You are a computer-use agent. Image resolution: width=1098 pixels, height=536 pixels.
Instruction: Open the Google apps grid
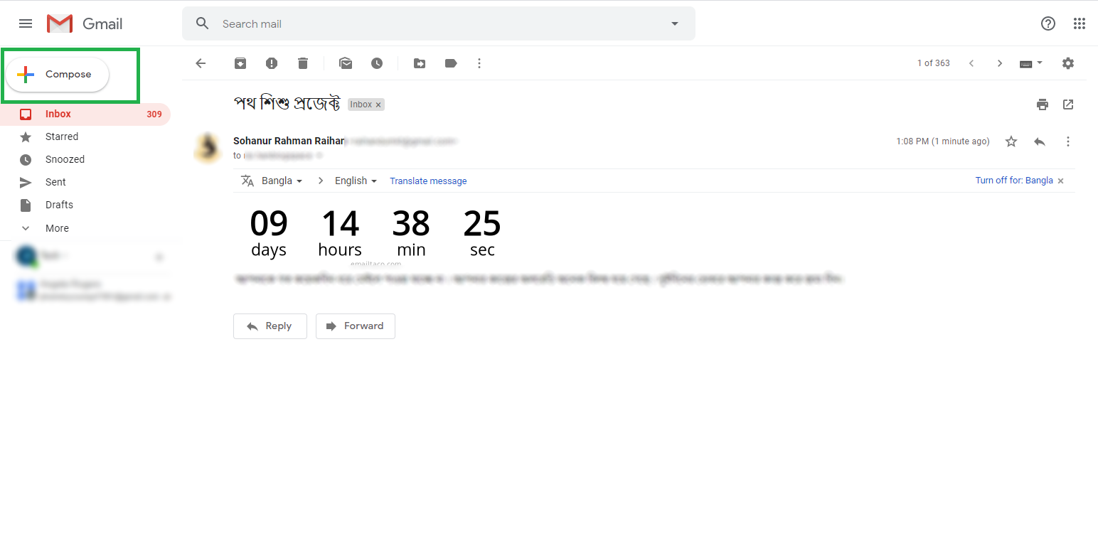[1080, 23]
